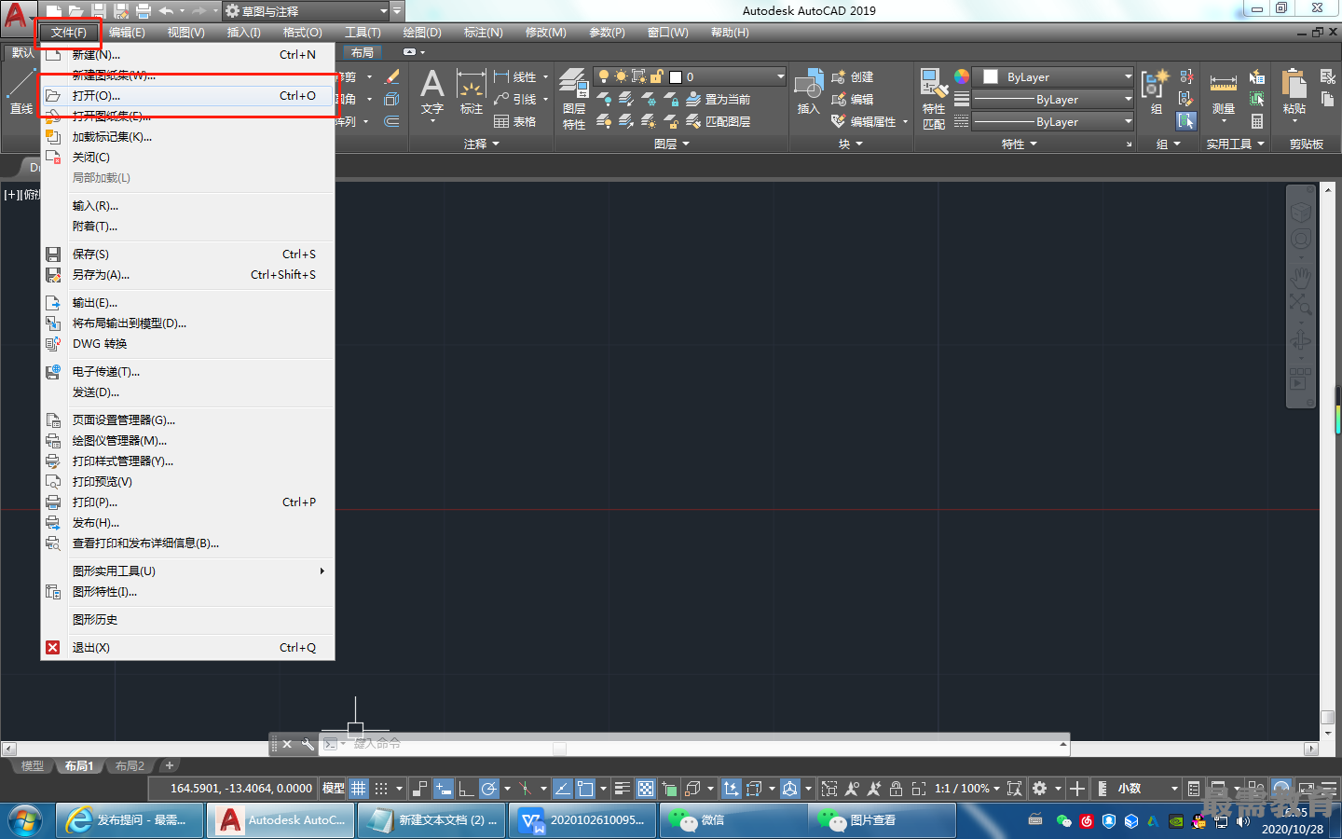Open the 微信 taskbar item
Screen dimensions: 1342x839
(x=733, y=820)
